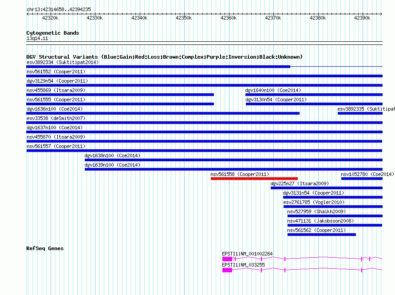Select the dgv1636n100 (Coe2014) label

(55, 109)
